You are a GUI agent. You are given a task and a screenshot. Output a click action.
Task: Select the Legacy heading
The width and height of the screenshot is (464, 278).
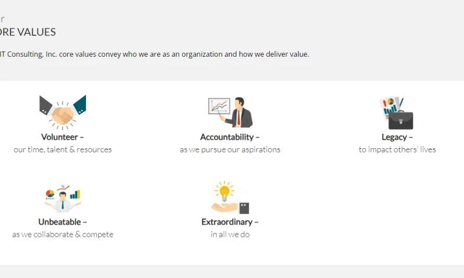point(397,137)
